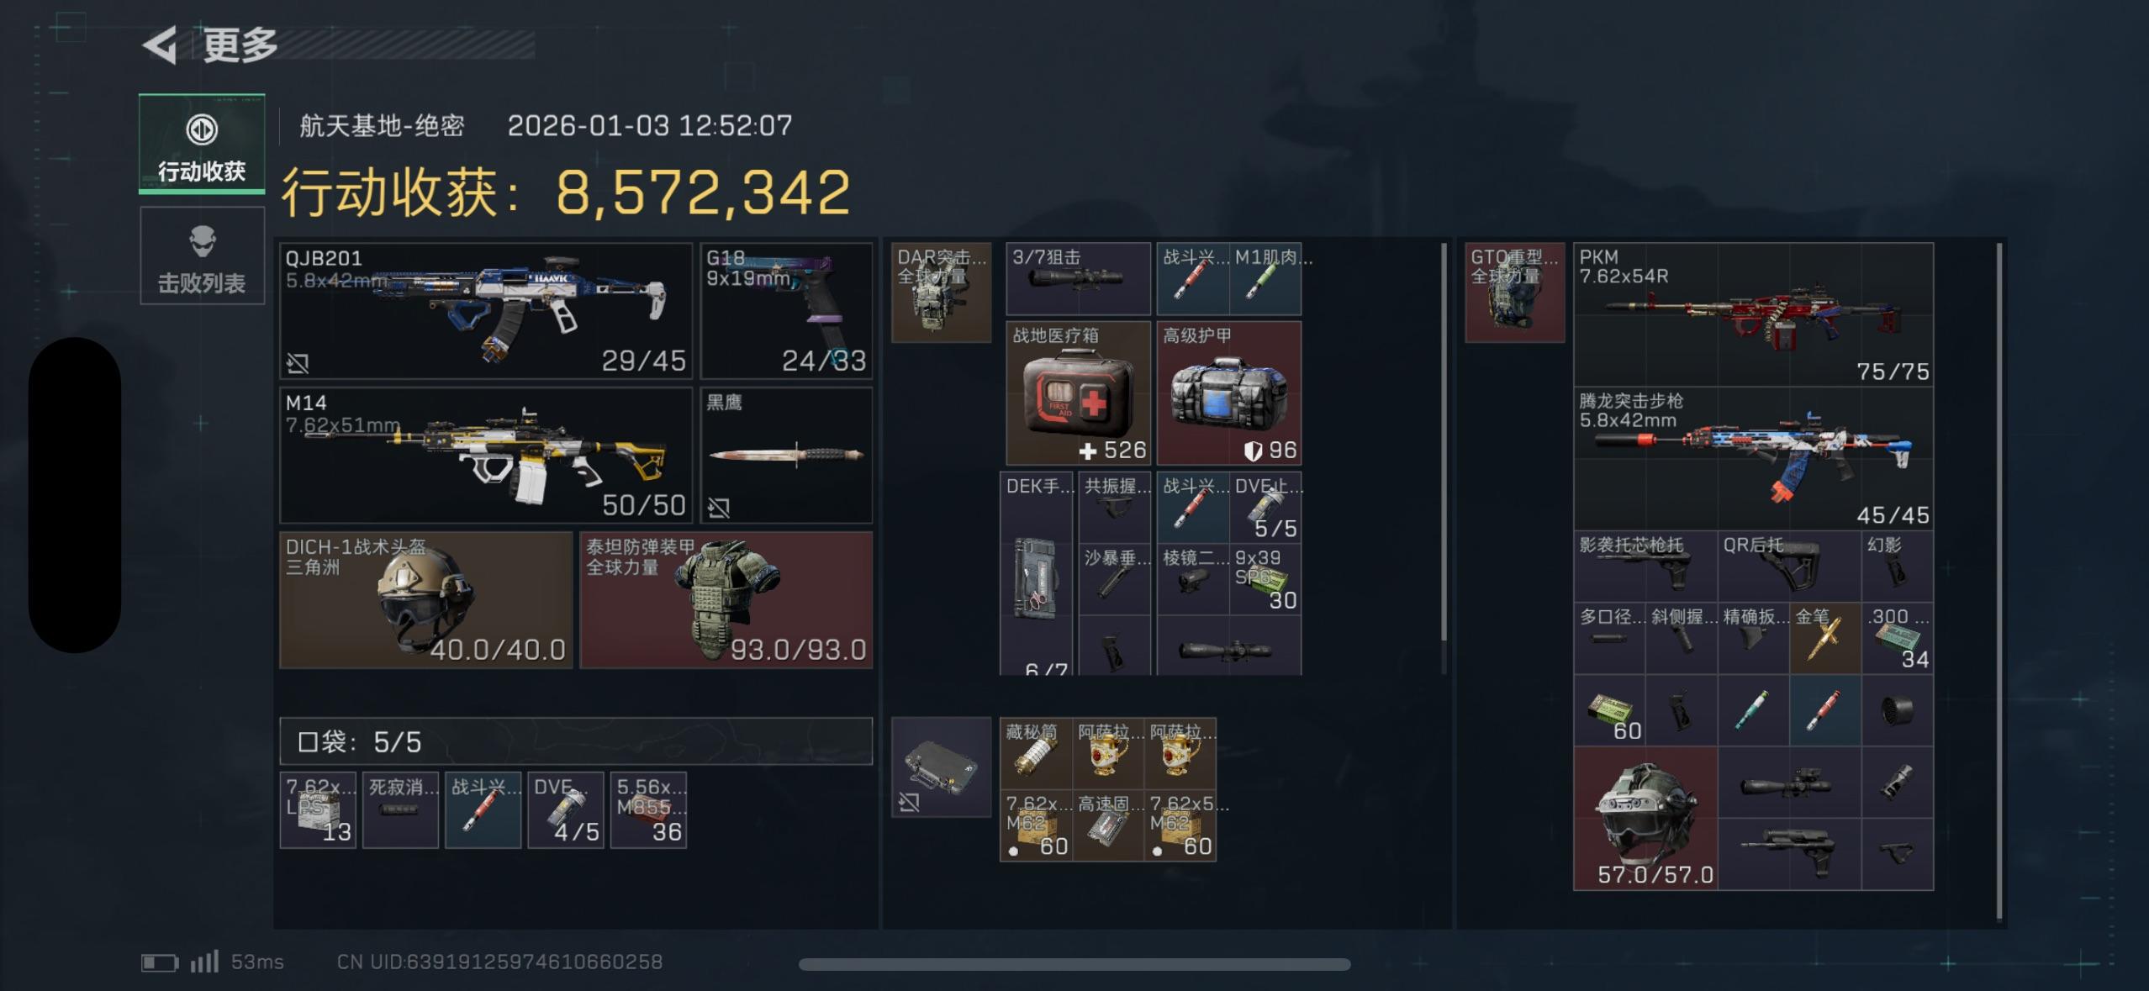Switch to the 行动收获 tab
2149x991 pixels.
pos(202,144)
